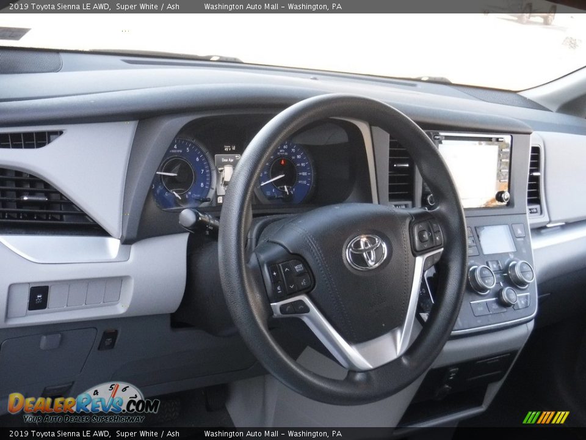This screenshot has width=586, height=440.
Task: Click the right climate control knob
Action: click(520, 273)
